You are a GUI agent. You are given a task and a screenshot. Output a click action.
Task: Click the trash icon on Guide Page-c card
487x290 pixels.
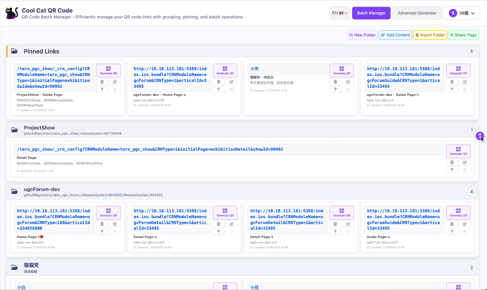pos(452,224)
